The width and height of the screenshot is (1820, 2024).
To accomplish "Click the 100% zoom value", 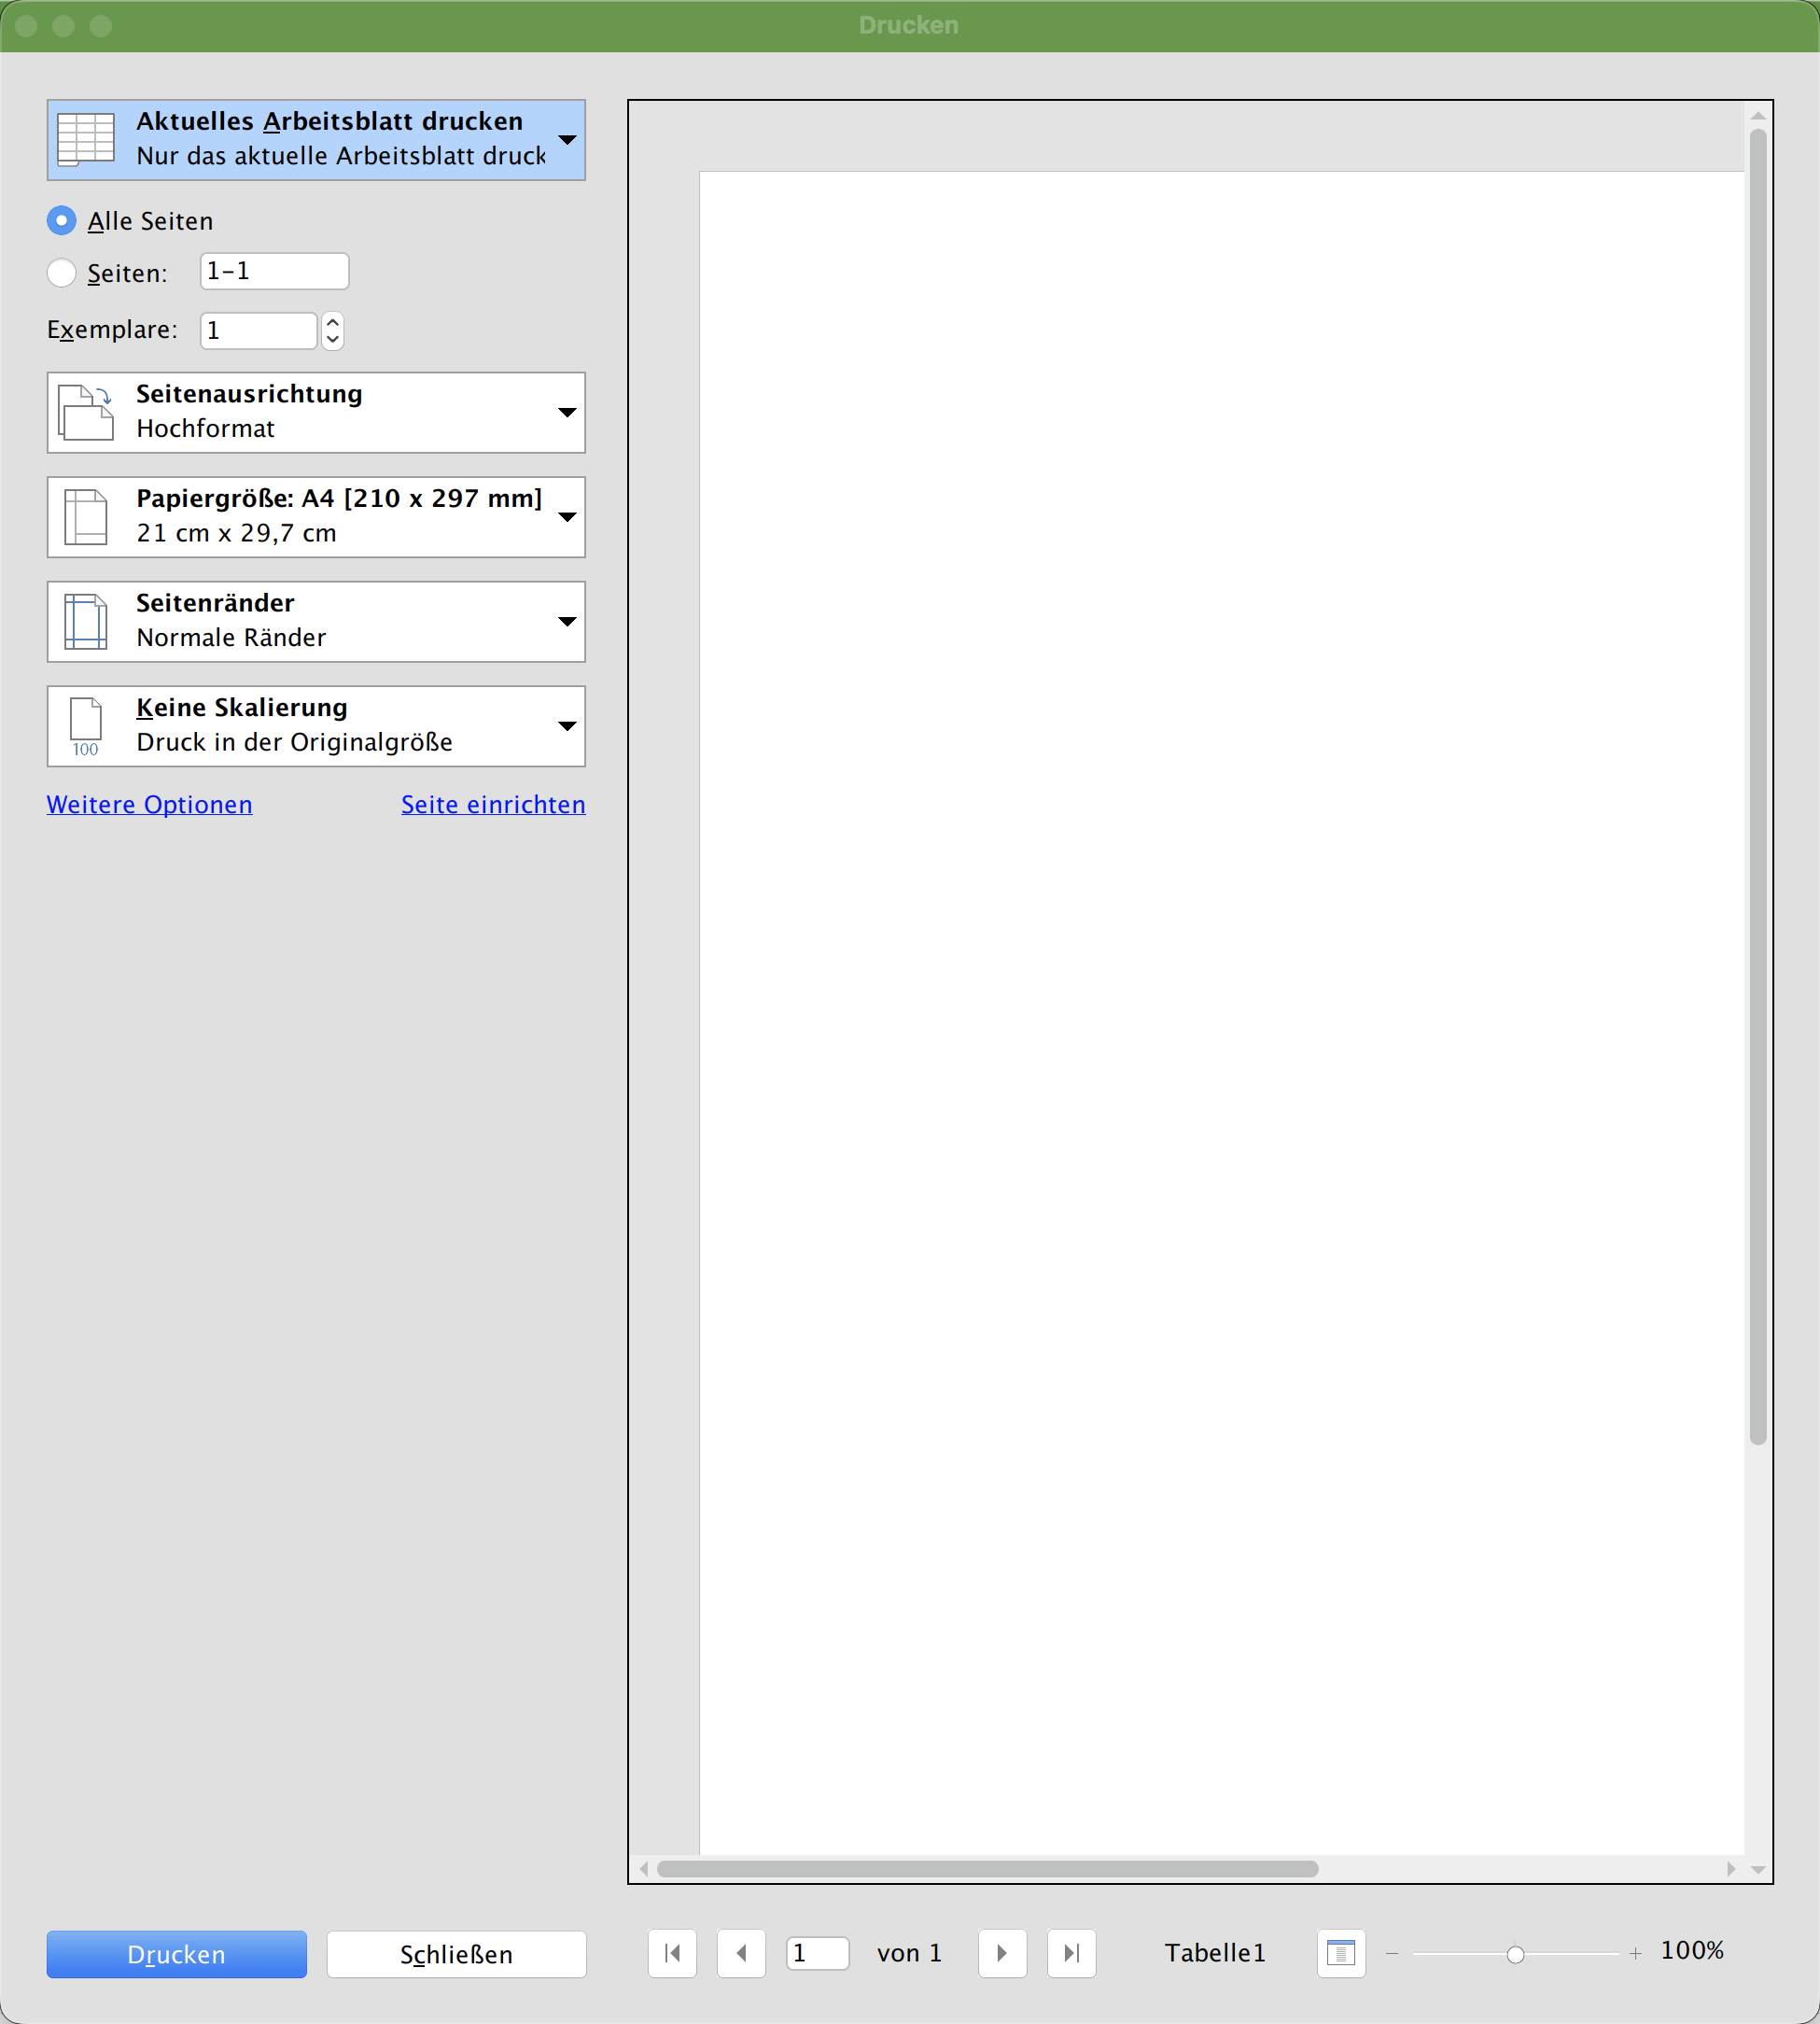I will (1692, 1950).
